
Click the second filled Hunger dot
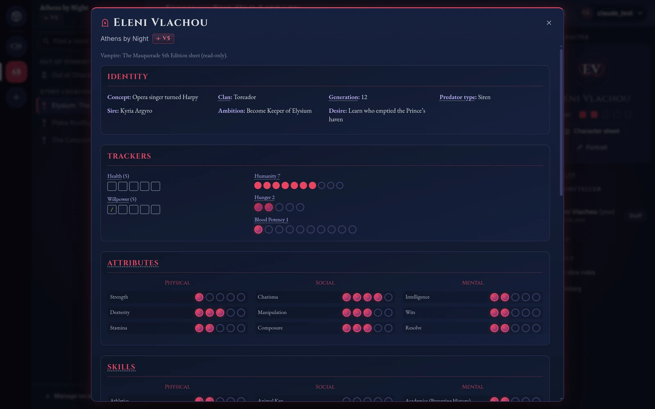pyautogui.click(x=269, y=207)
